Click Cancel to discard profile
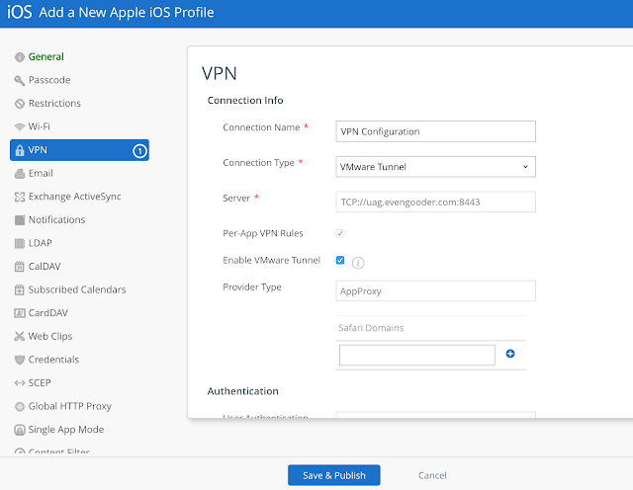Image resolution: width=633 pixels, height=490 pixels. (432, 476)
